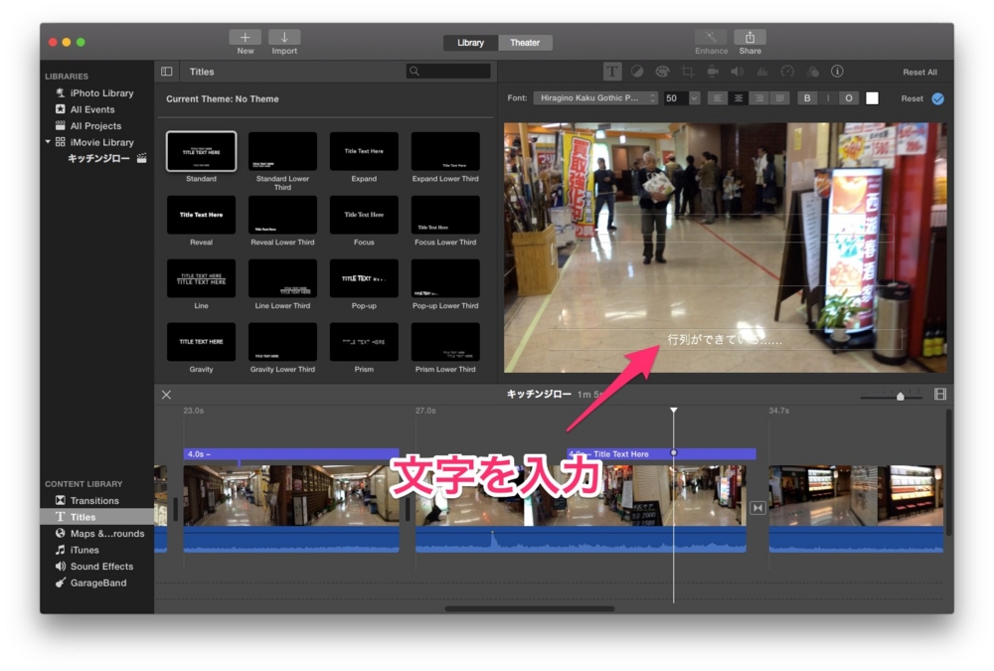Select the Title Text Here clip in timeline
994x671 pixels.
(x=661, y=454)
